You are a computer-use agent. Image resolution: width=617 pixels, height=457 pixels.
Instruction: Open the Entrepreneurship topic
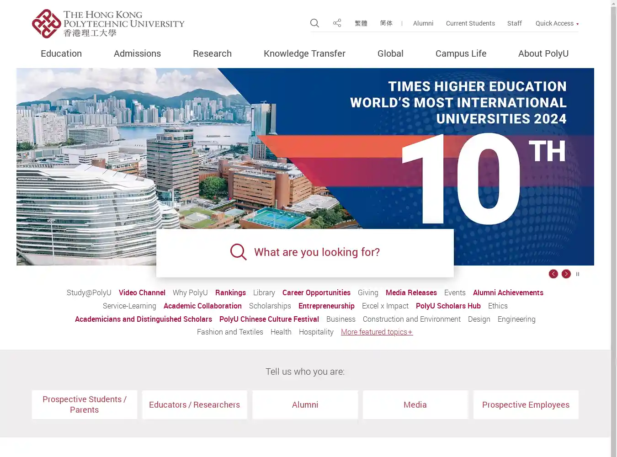[x=326, y=306]
